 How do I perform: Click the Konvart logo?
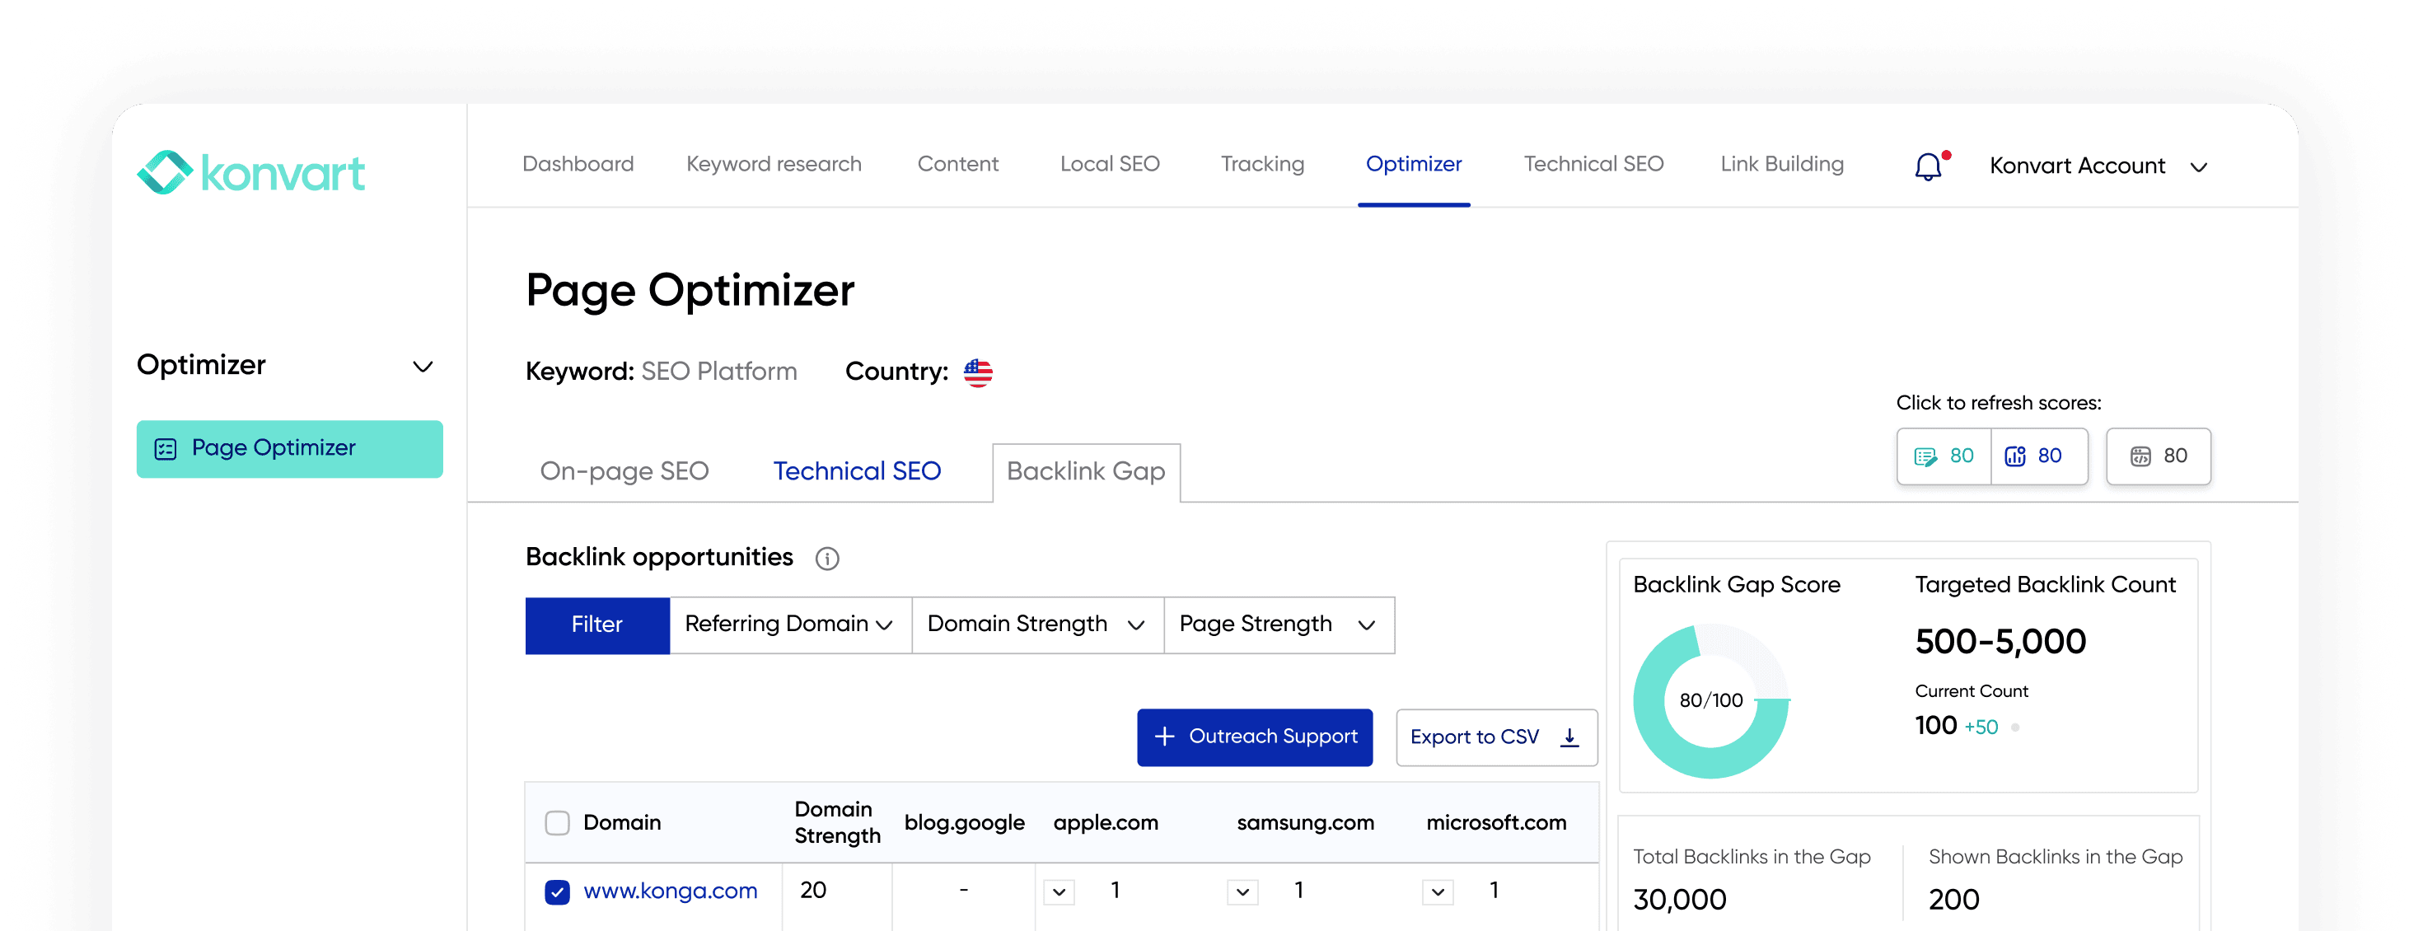click(250, 172)
